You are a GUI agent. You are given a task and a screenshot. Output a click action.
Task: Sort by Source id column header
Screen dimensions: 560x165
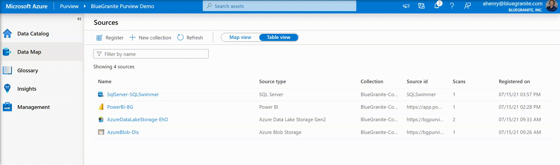tap(417, 81)
